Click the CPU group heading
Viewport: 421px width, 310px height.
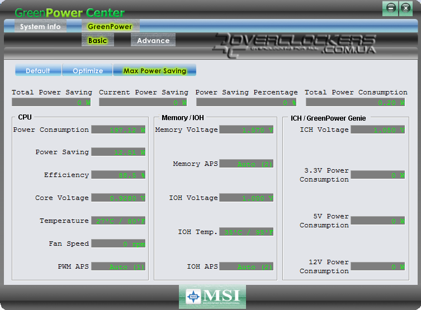(25, 117)
